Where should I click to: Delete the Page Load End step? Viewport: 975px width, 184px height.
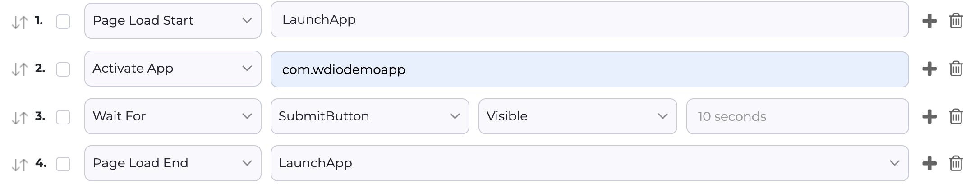[x=956, y=163]
